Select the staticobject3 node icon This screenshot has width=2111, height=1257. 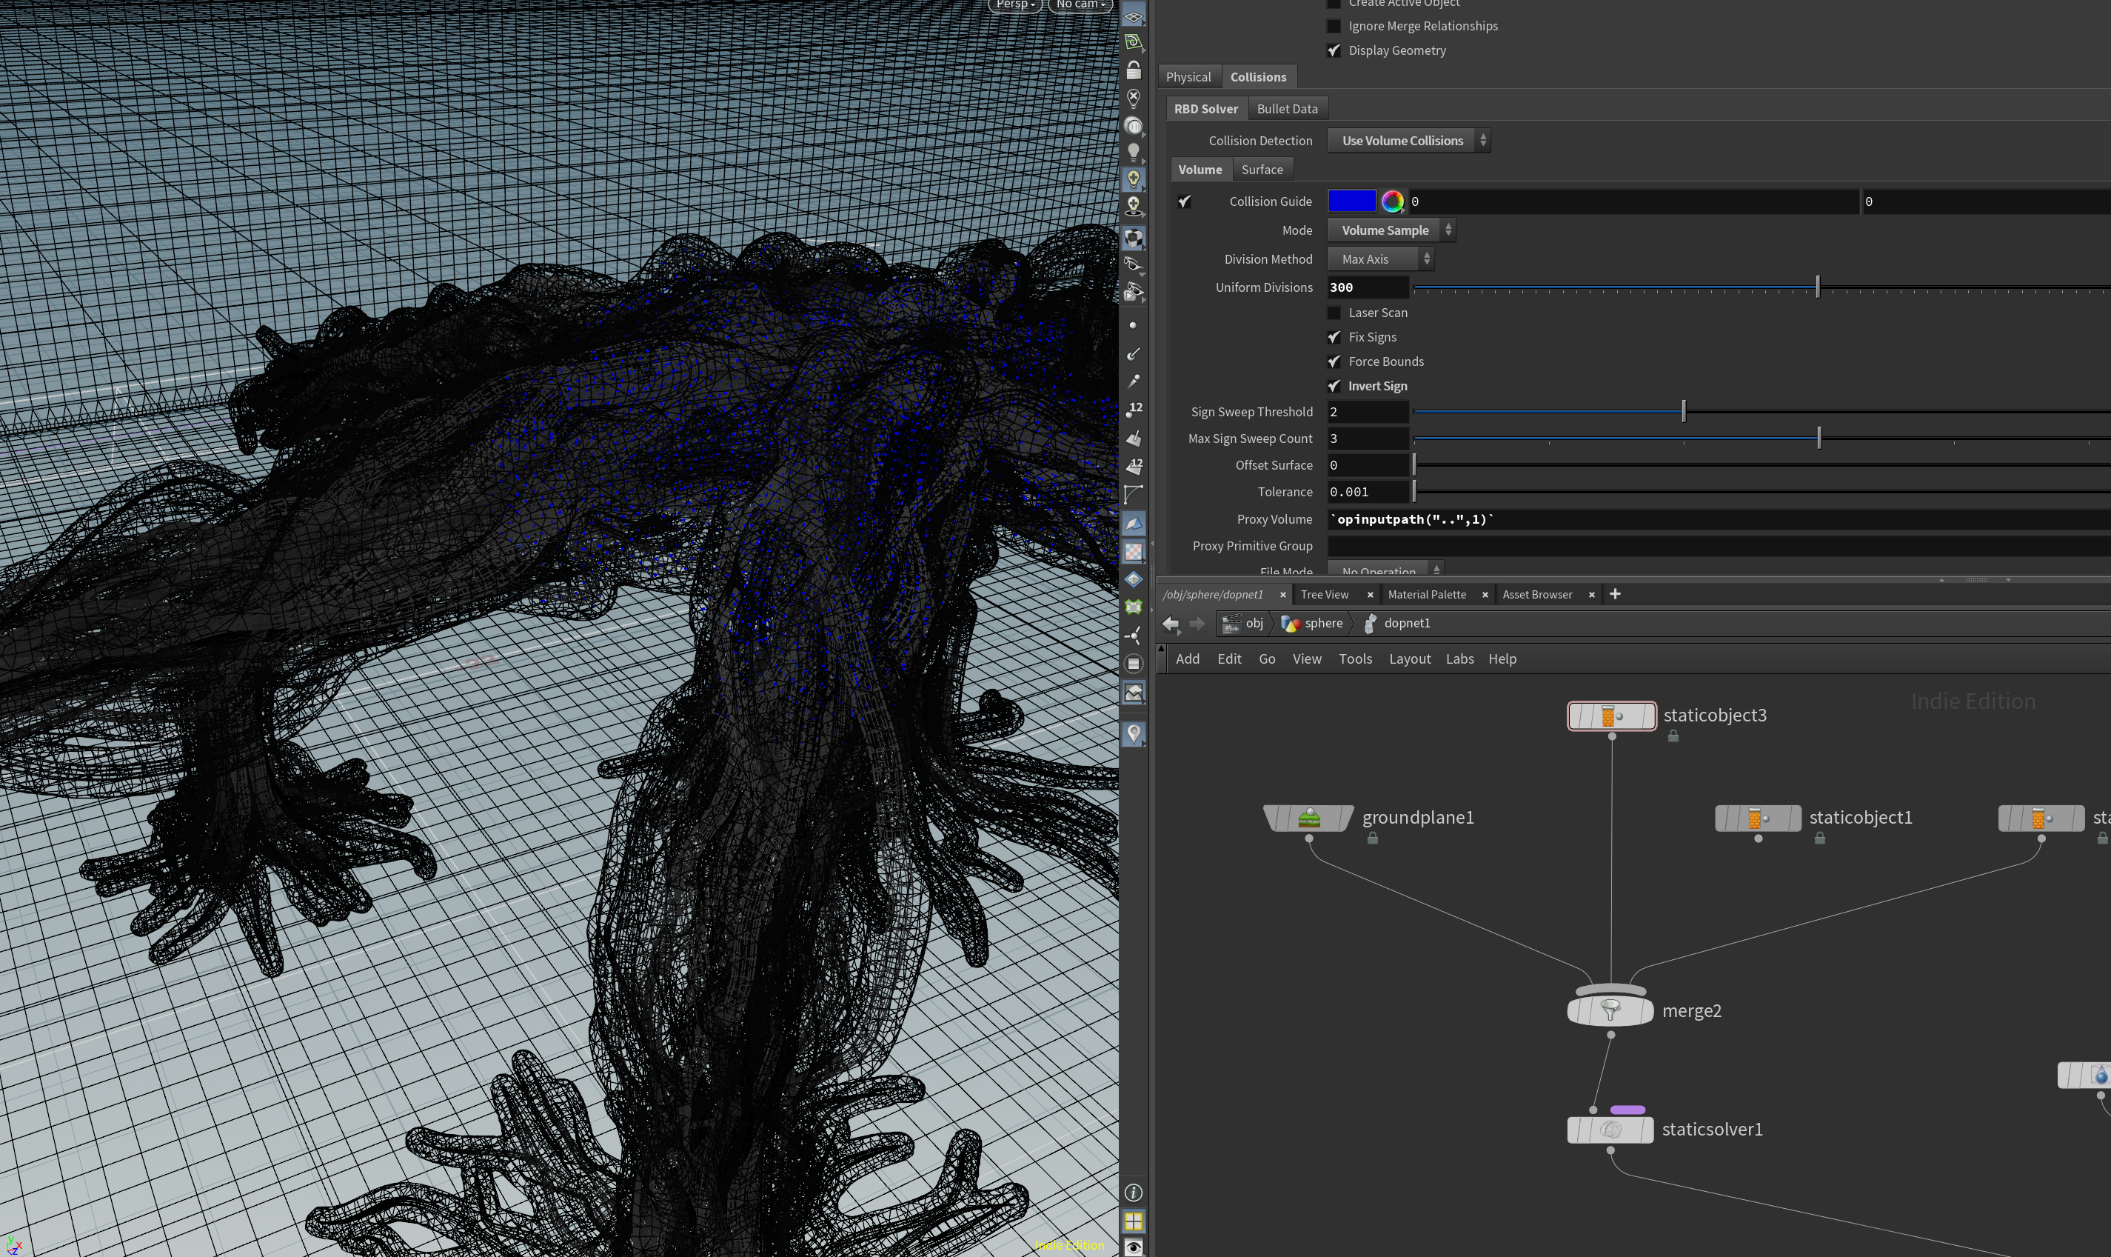point(1611,716)
